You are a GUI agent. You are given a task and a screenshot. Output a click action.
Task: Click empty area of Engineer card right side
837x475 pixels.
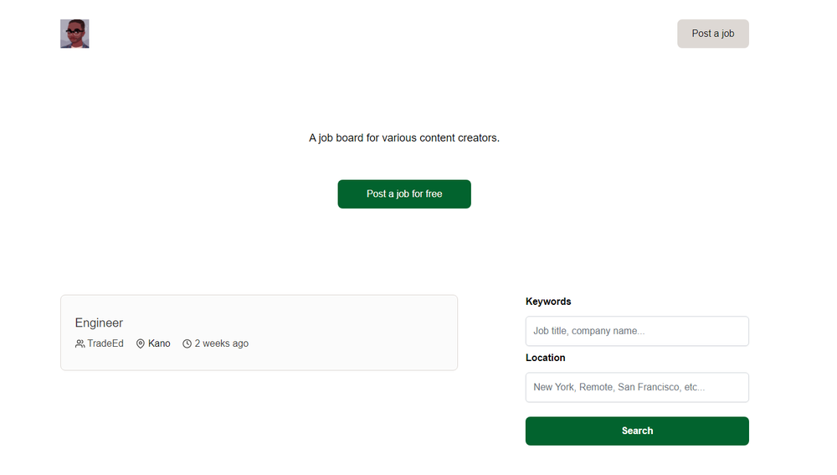click(363, 333)
